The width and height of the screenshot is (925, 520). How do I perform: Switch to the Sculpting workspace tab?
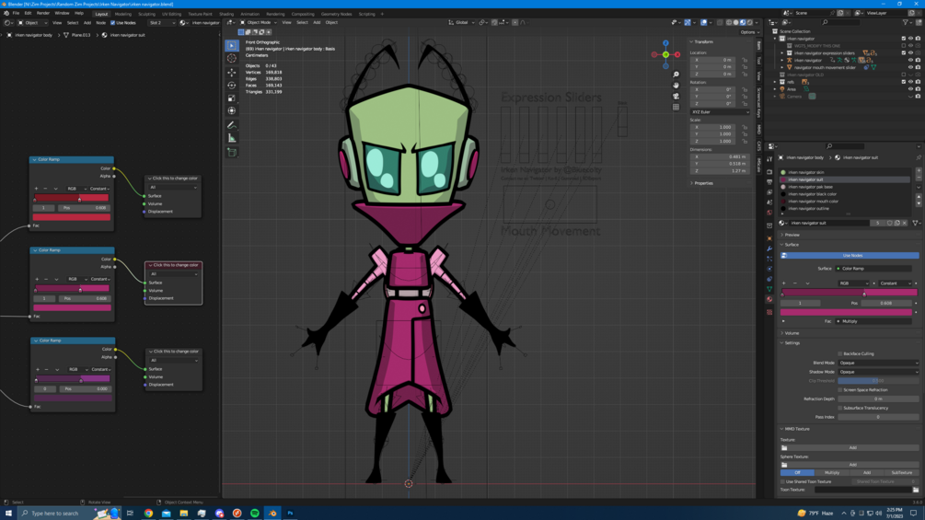[x=147, y=14]
